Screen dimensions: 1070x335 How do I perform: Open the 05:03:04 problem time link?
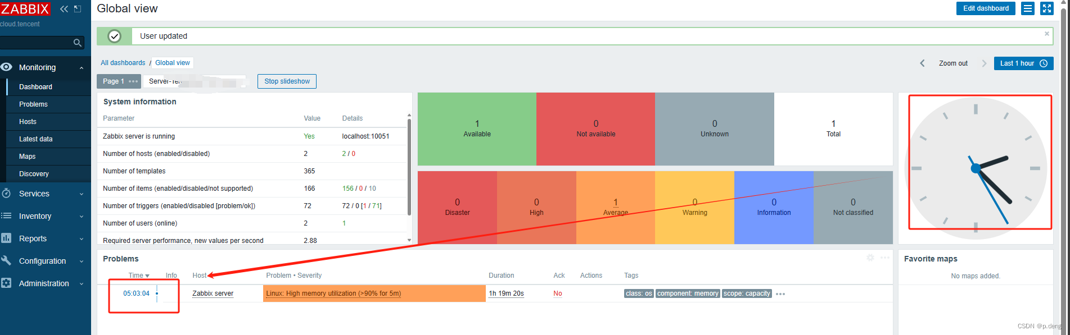pos(136,293)
